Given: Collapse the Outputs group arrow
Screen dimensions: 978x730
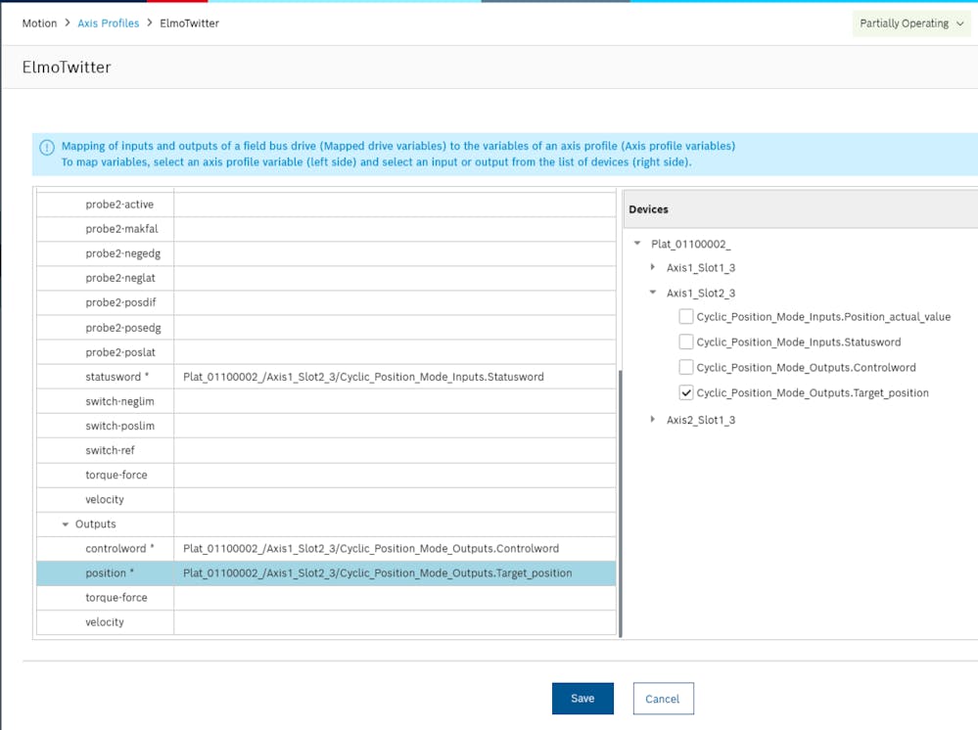Looking at the screenshot, I should pyautogui.click(x=65, y=525).
